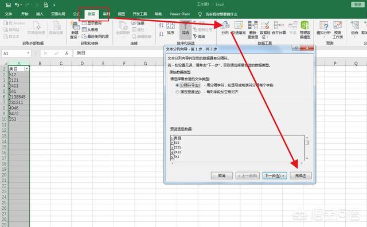This screenshot has width=367, height=227.
Task: Click the Save icon in quick access toolbar
Action: (x=9, y=5)
